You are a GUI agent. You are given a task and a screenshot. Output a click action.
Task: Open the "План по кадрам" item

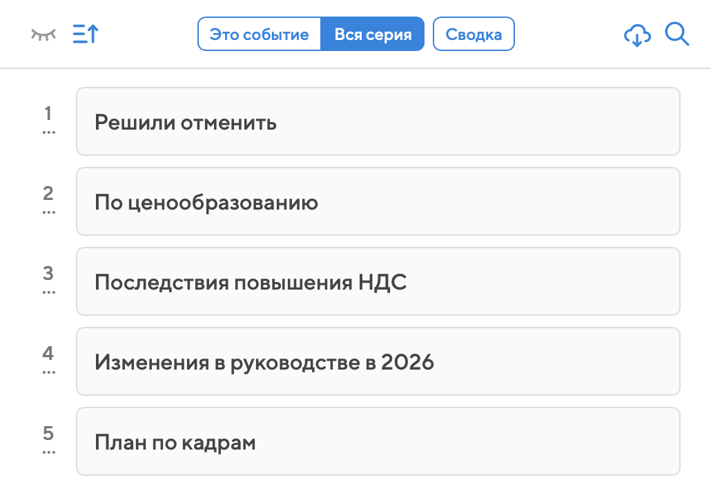click(378, 442)
